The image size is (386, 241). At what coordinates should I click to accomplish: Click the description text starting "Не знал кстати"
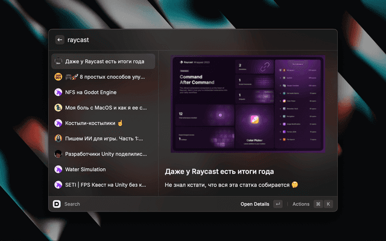pyautogui.click(x=232, y=185)
